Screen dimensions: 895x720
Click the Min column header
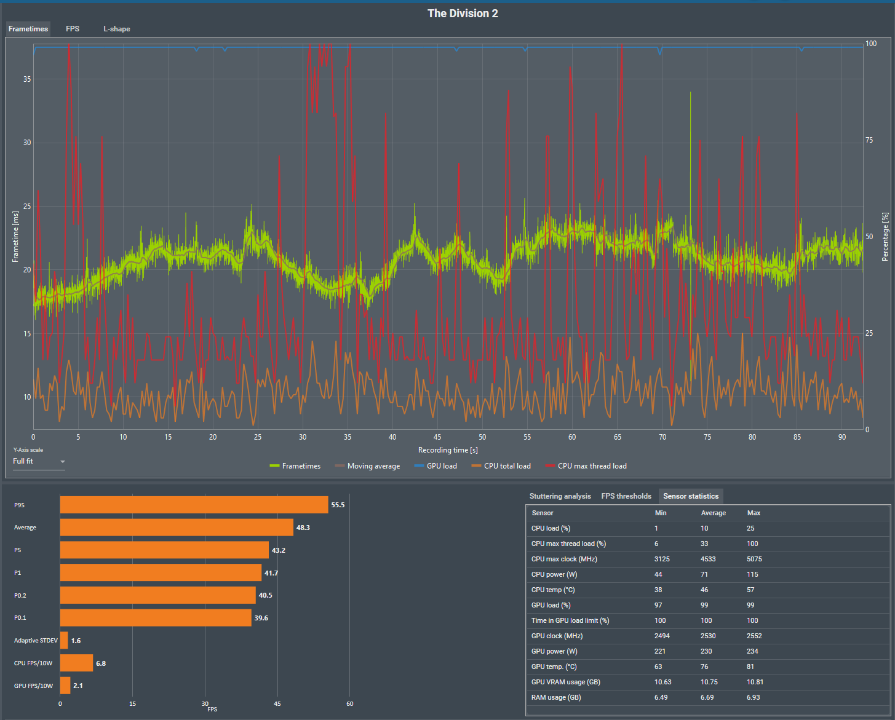(661, 513)
